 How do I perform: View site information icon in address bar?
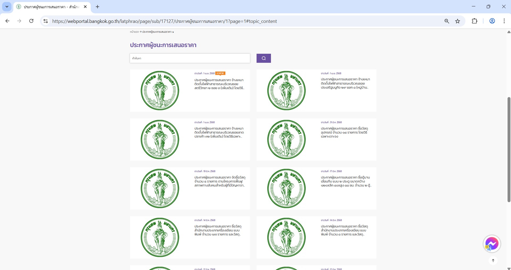pos(46,21)
